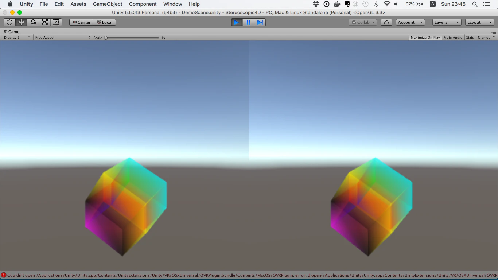Open the Display 1 dropdown
Screen dimensions: 498x280
point(17,38)
